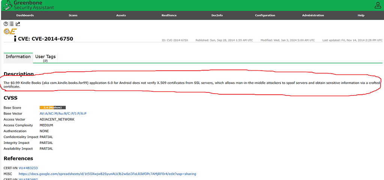Image resolution: width=384 pixels, height=180 pixels.
Task: Open the Configuration menu
Action: tap(265, 15)
